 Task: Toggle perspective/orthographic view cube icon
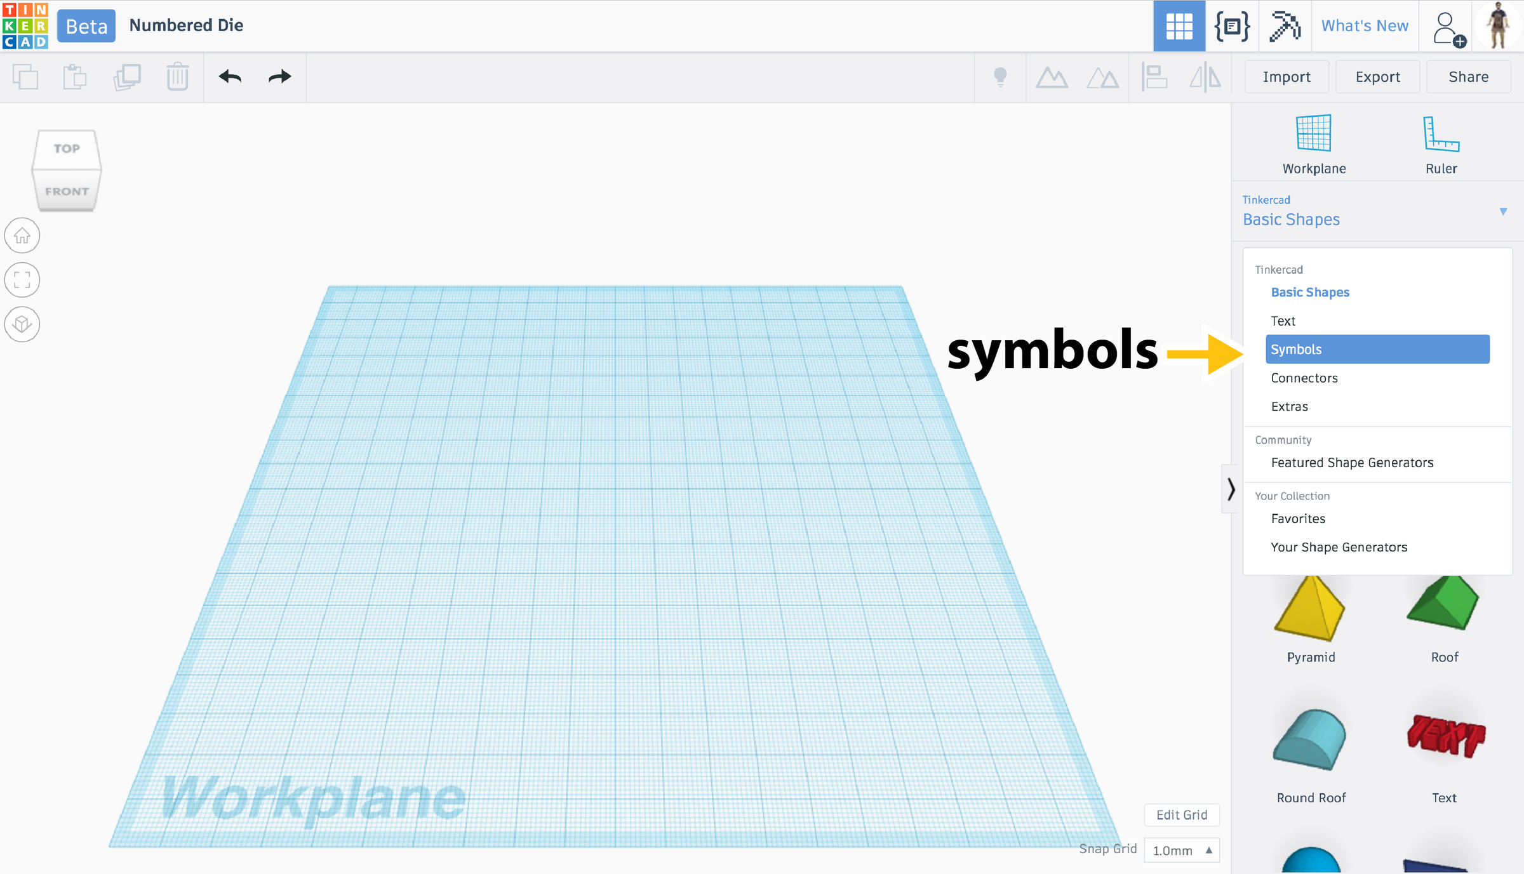click(x=22, y=324)
